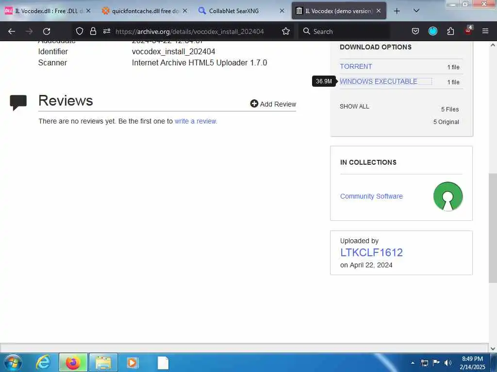Close the IL Vocodex (demo version) tab
Screen dimensions: 497x372
click(x=379, y=11)
